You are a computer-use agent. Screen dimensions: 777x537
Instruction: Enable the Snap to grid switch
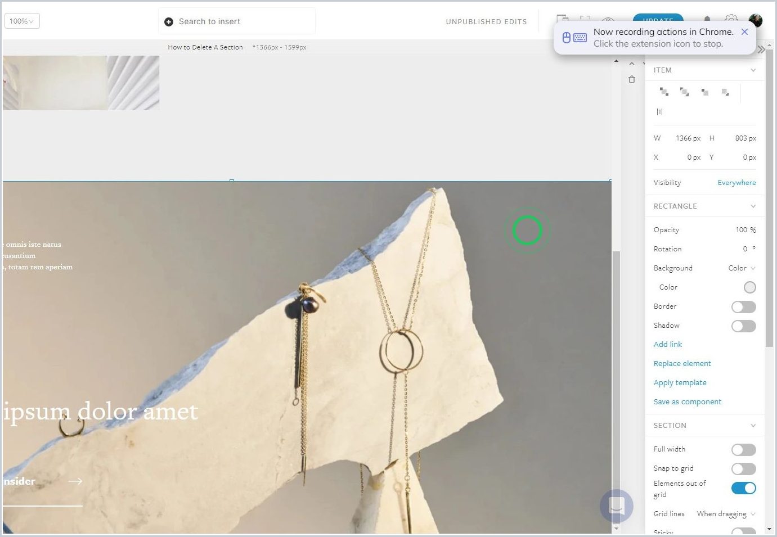pos(743,469)
